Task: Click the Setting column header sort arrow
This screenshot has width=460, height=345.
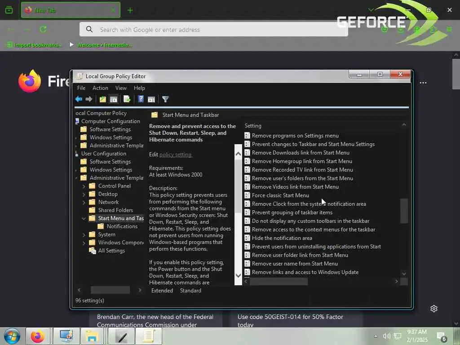Action: (404, 125)
